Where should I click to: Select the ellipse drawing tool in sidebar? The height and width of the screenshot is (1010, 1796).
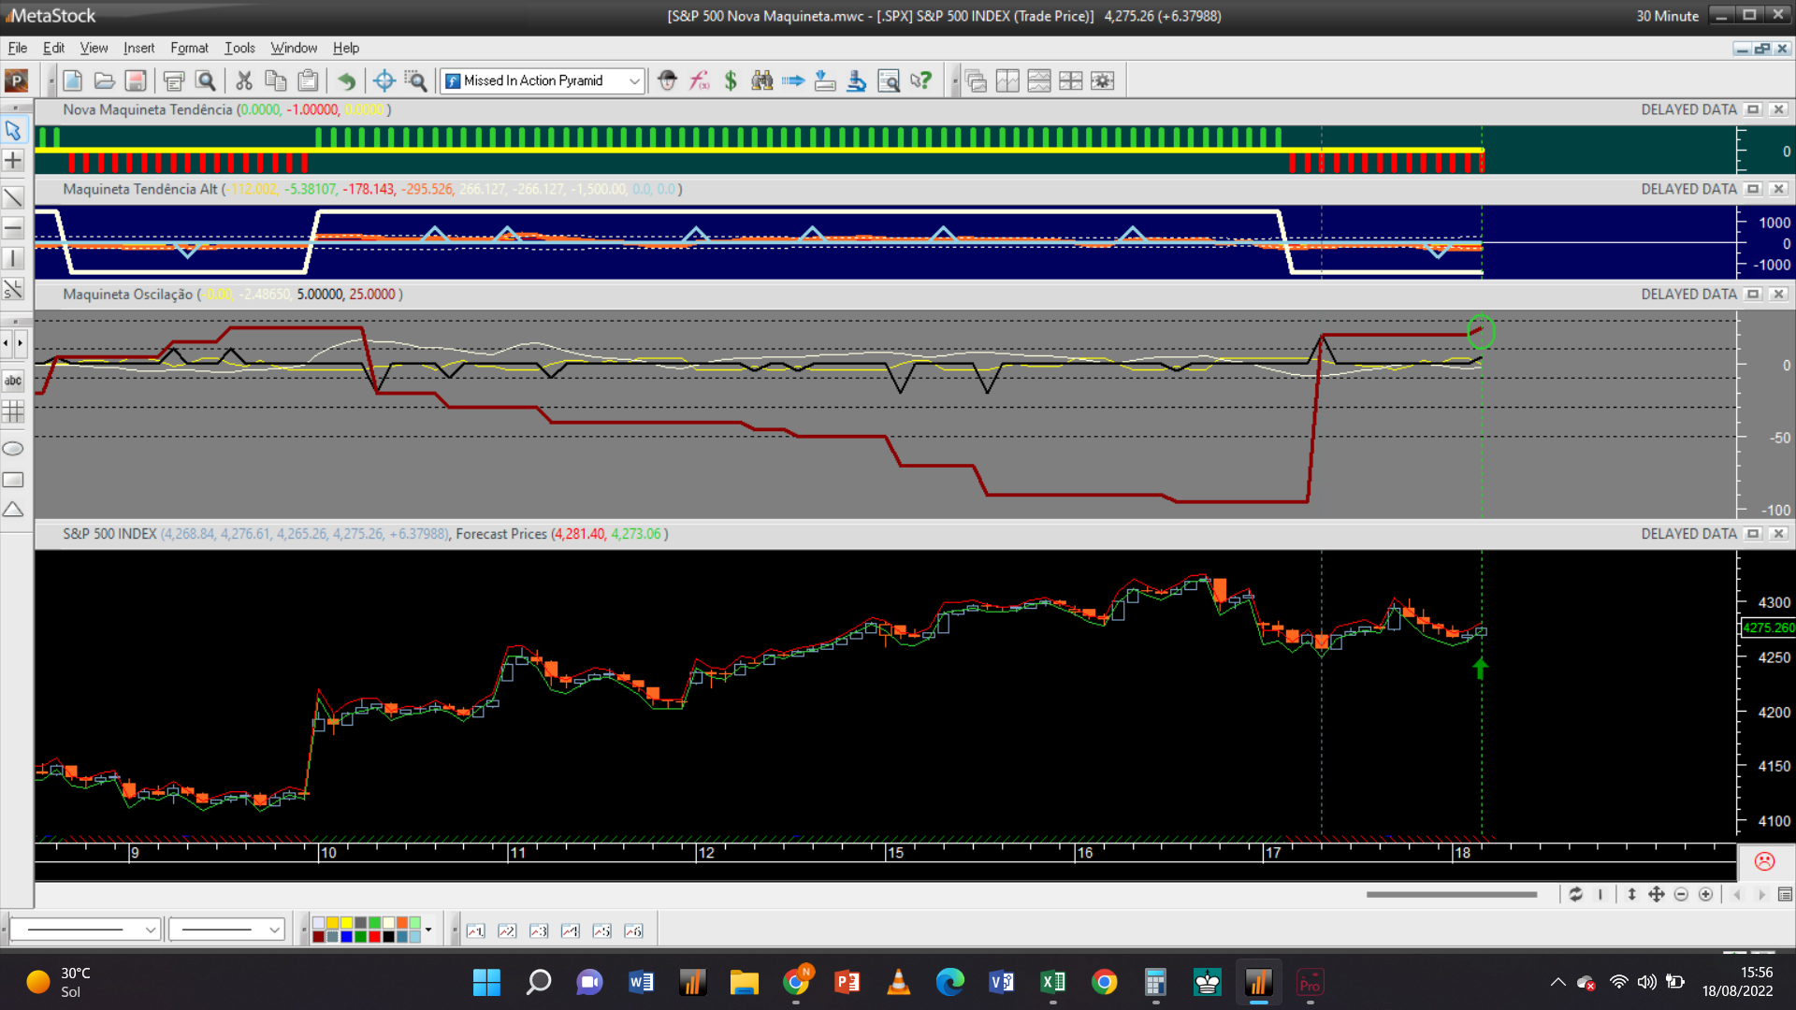[13, 449]
